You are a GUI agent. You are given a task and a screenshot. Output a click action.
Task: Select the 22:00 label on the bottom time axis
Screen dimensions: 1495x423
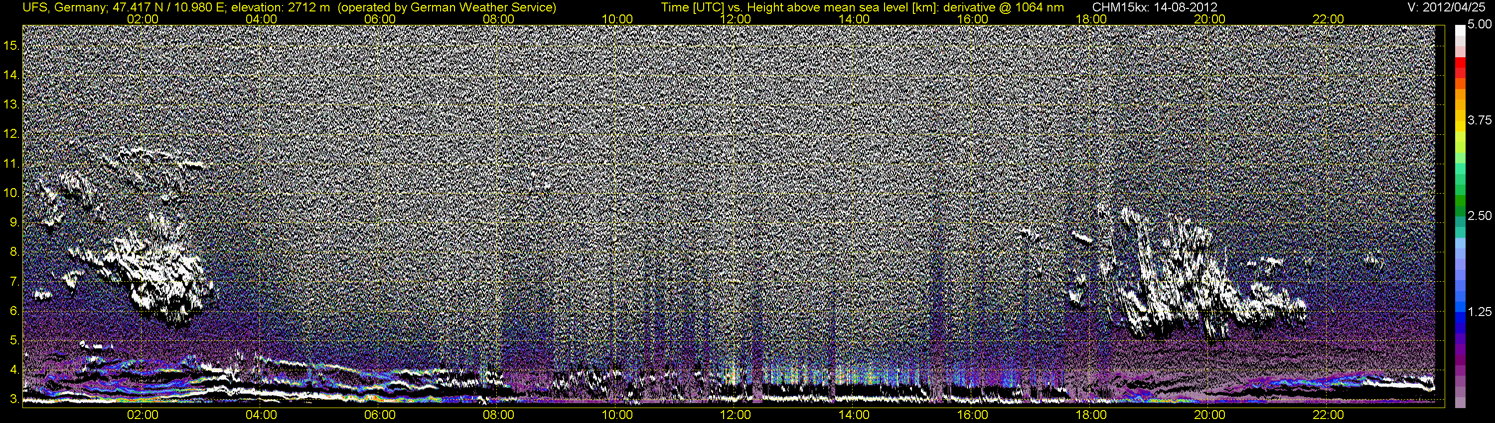point(1329,415)
